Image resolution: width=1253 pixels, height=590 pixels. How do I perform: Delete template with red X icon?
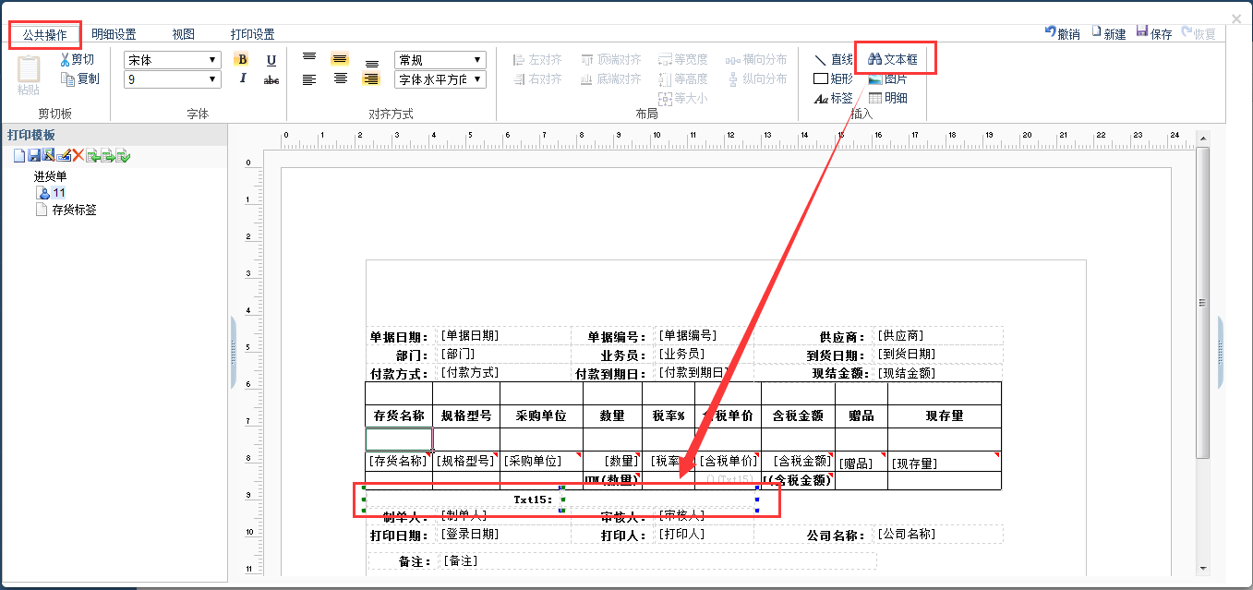click(78, 155)
